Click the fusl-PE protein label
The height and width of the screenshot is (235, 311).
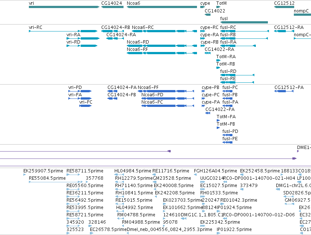click(230, 139)
